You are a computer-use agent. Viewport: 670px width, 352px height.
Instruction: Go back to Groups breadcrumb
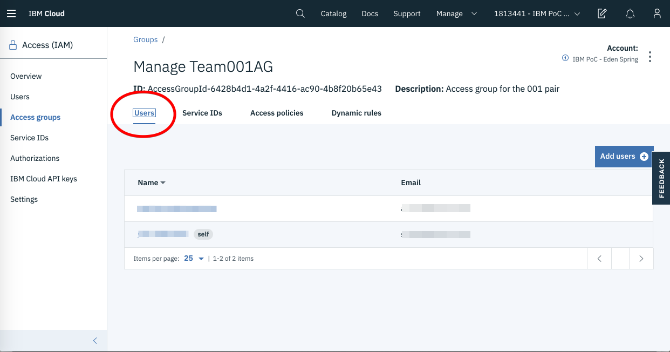click(x=146, y=39)
